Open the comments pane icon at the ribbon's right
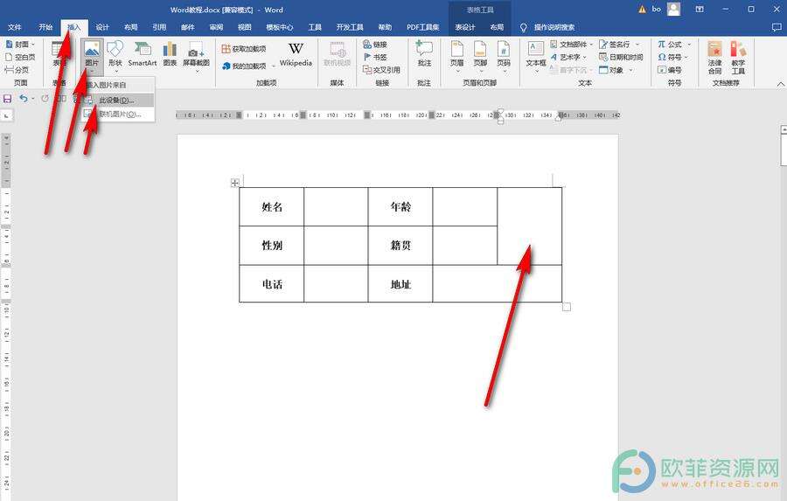Viewport: 787px width, 501px height. [777, 27]
